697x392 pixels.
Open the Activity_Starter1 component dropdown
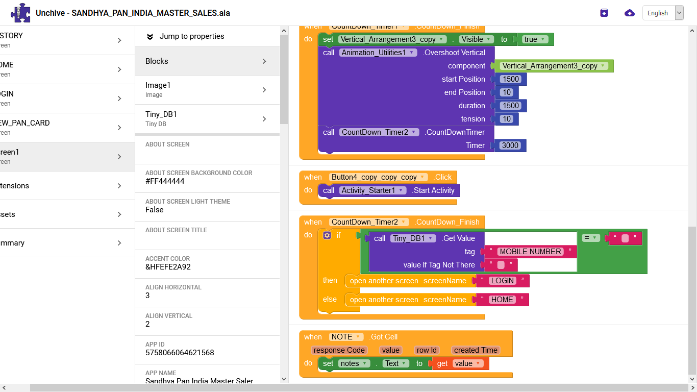click(402, 190)
